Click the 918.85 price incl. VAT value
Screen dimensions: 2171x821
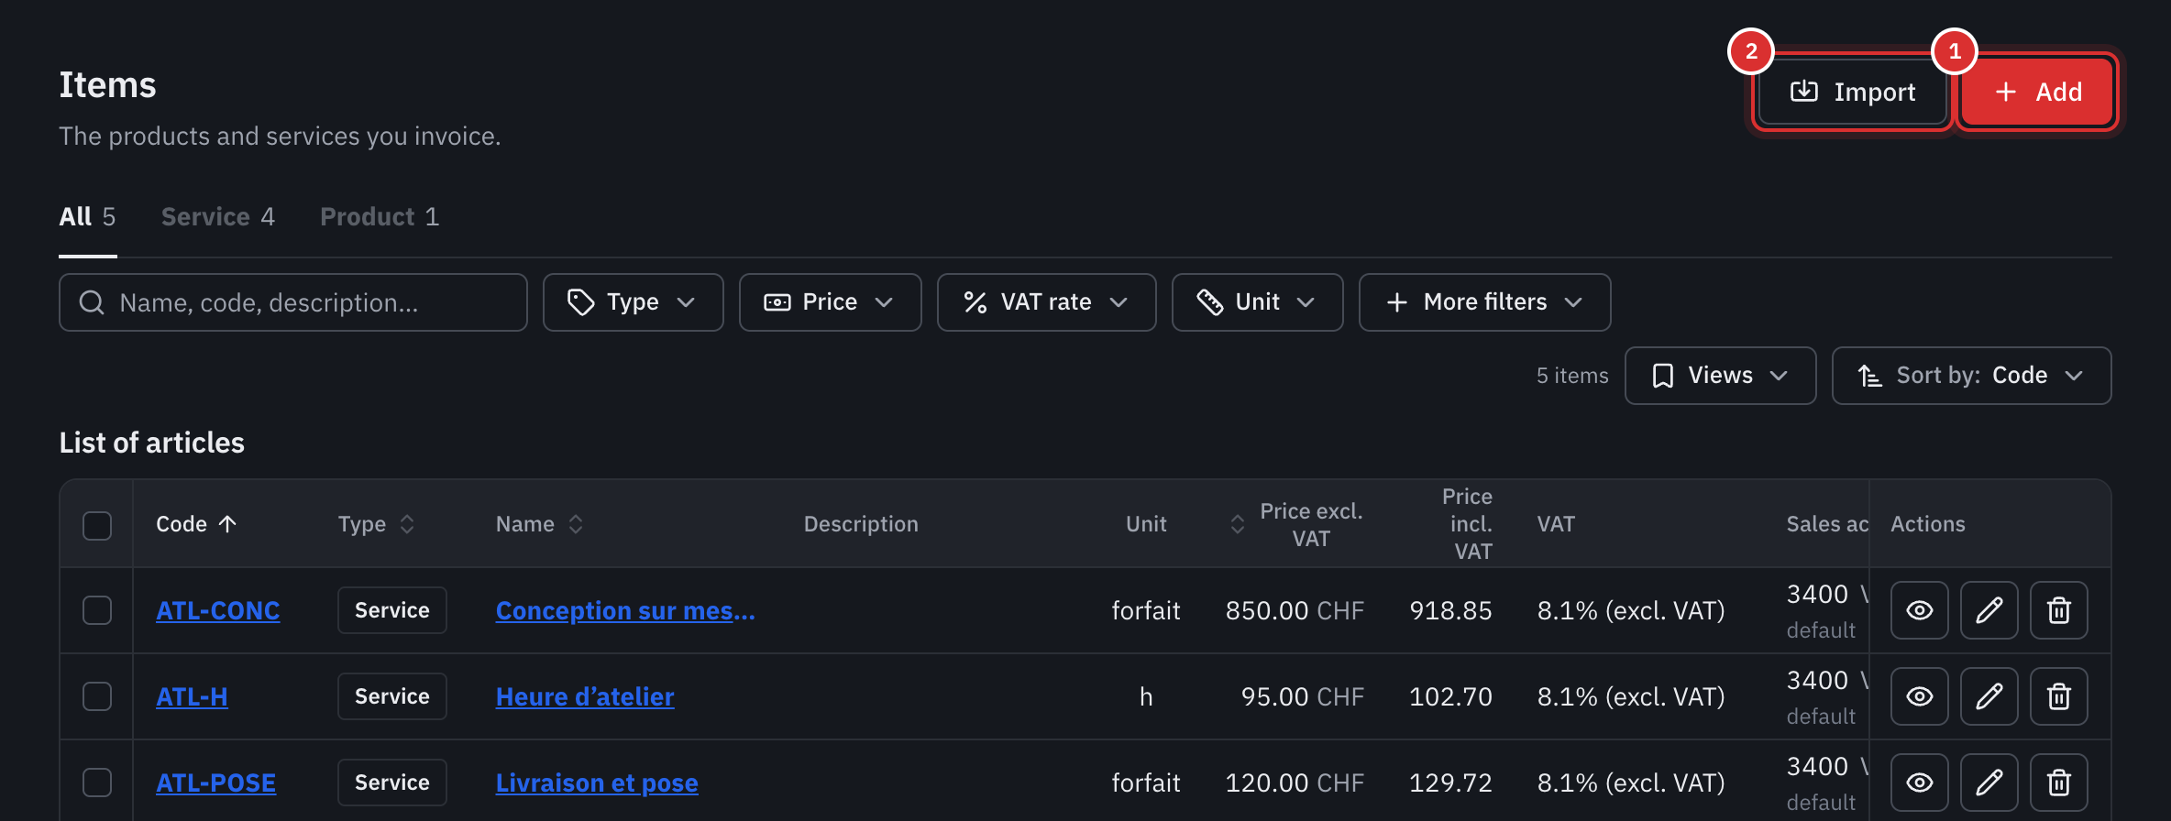coord(1450,610)
